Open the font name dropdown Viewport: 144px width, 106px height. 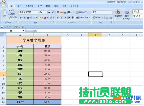tap(38, 12)
